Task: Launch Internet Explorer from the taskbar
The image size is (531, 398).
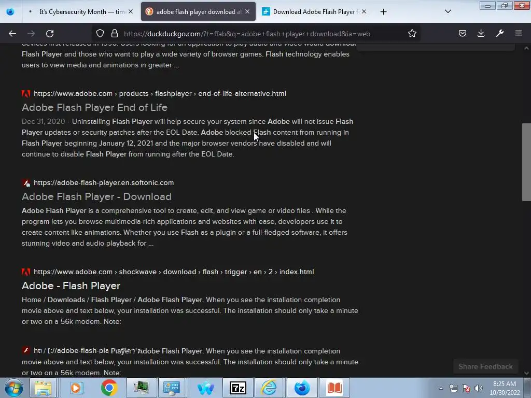Action: click(269, 388)
